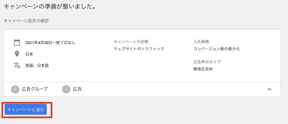Click the キャンペーン設定の確認 subheading
The image size is (288, 124).
26,21
